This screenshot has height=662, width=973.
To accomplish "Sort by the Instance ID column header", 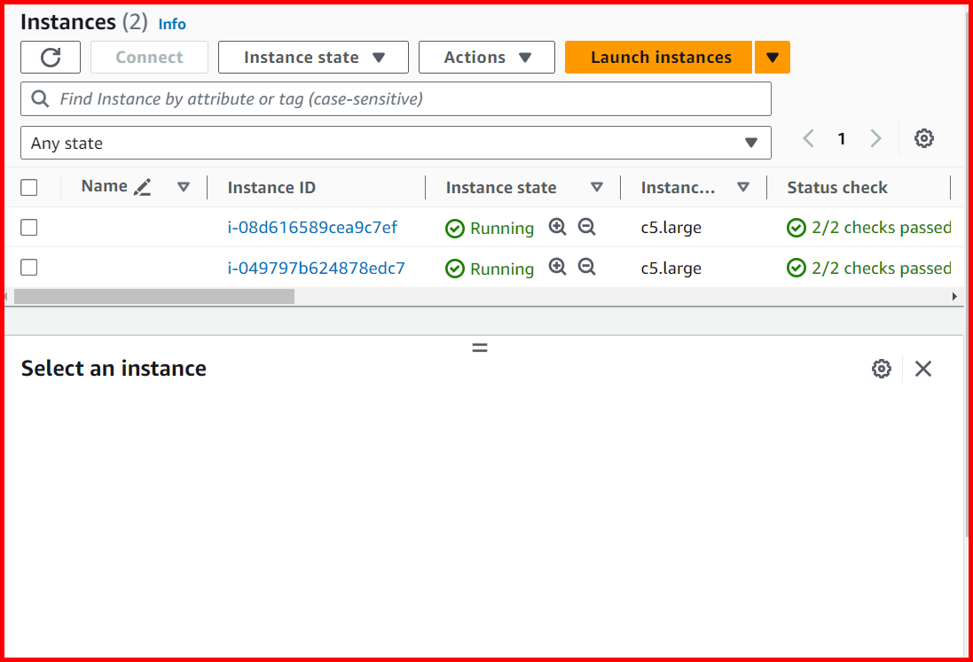I will pyautogui.click(x=271, y=187).
